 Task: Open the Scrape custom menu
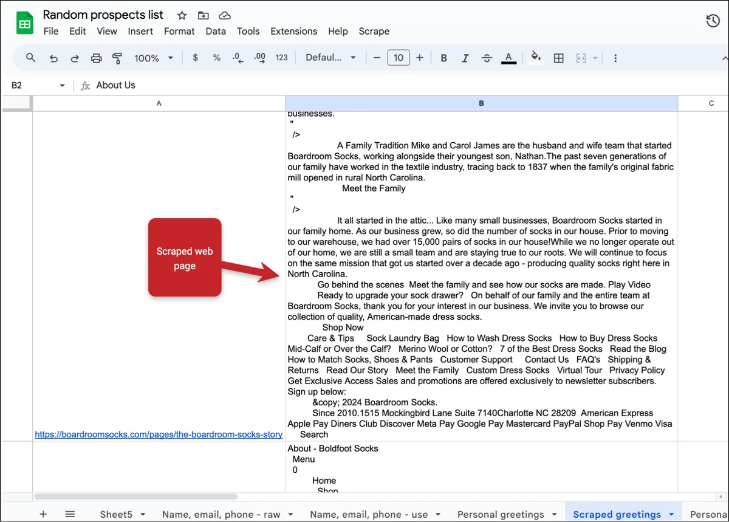[x=374, y=31]
